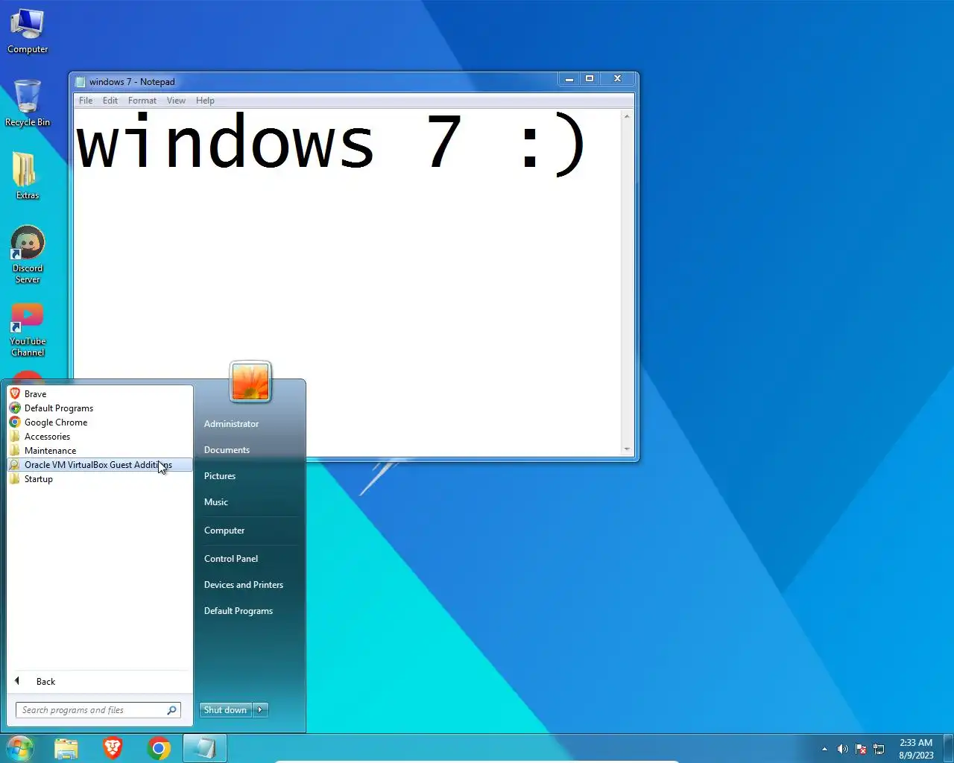Click the user account picture in Start menu
The width and height of the screenshot is (954, 763).
[250, 381]
